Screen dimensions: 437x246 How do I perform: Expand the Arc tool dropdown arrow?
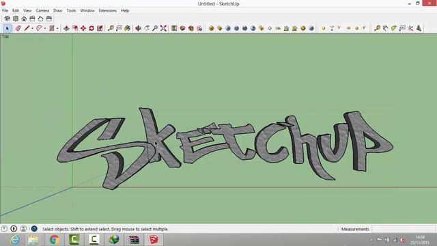45,29
